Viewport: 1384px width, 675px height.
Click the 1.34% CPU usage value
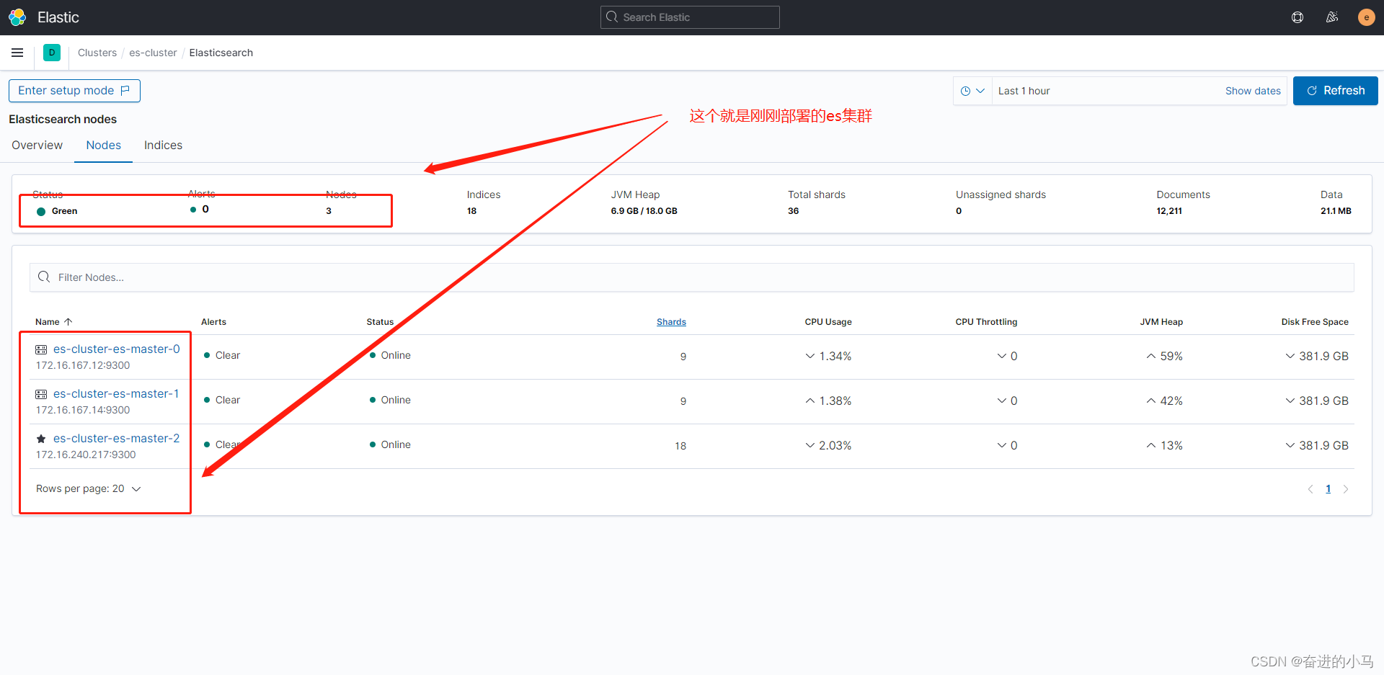(835, 356)
